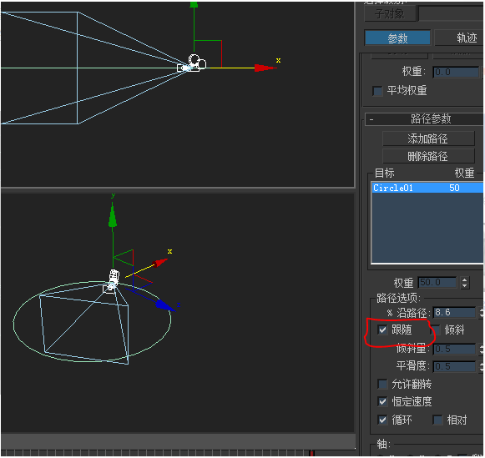485x458 pixels.
Task: Click the yellow XY plane handle in top view
Action: [232, 68]
